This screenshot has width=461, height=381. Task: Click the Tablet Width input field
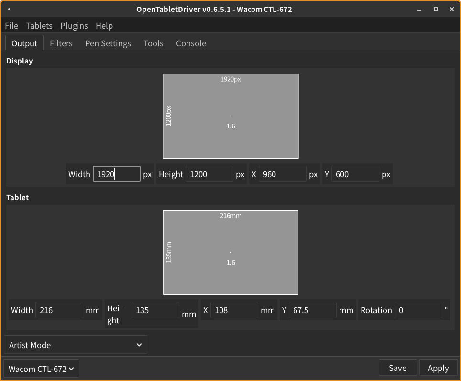click(59, 310)
